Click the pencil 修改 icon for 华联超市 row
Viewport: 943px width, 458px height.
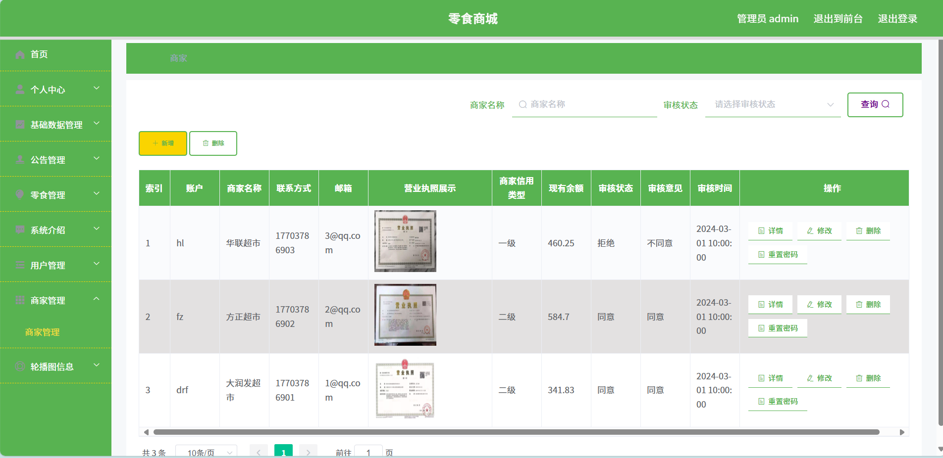(x=810, y=231)
